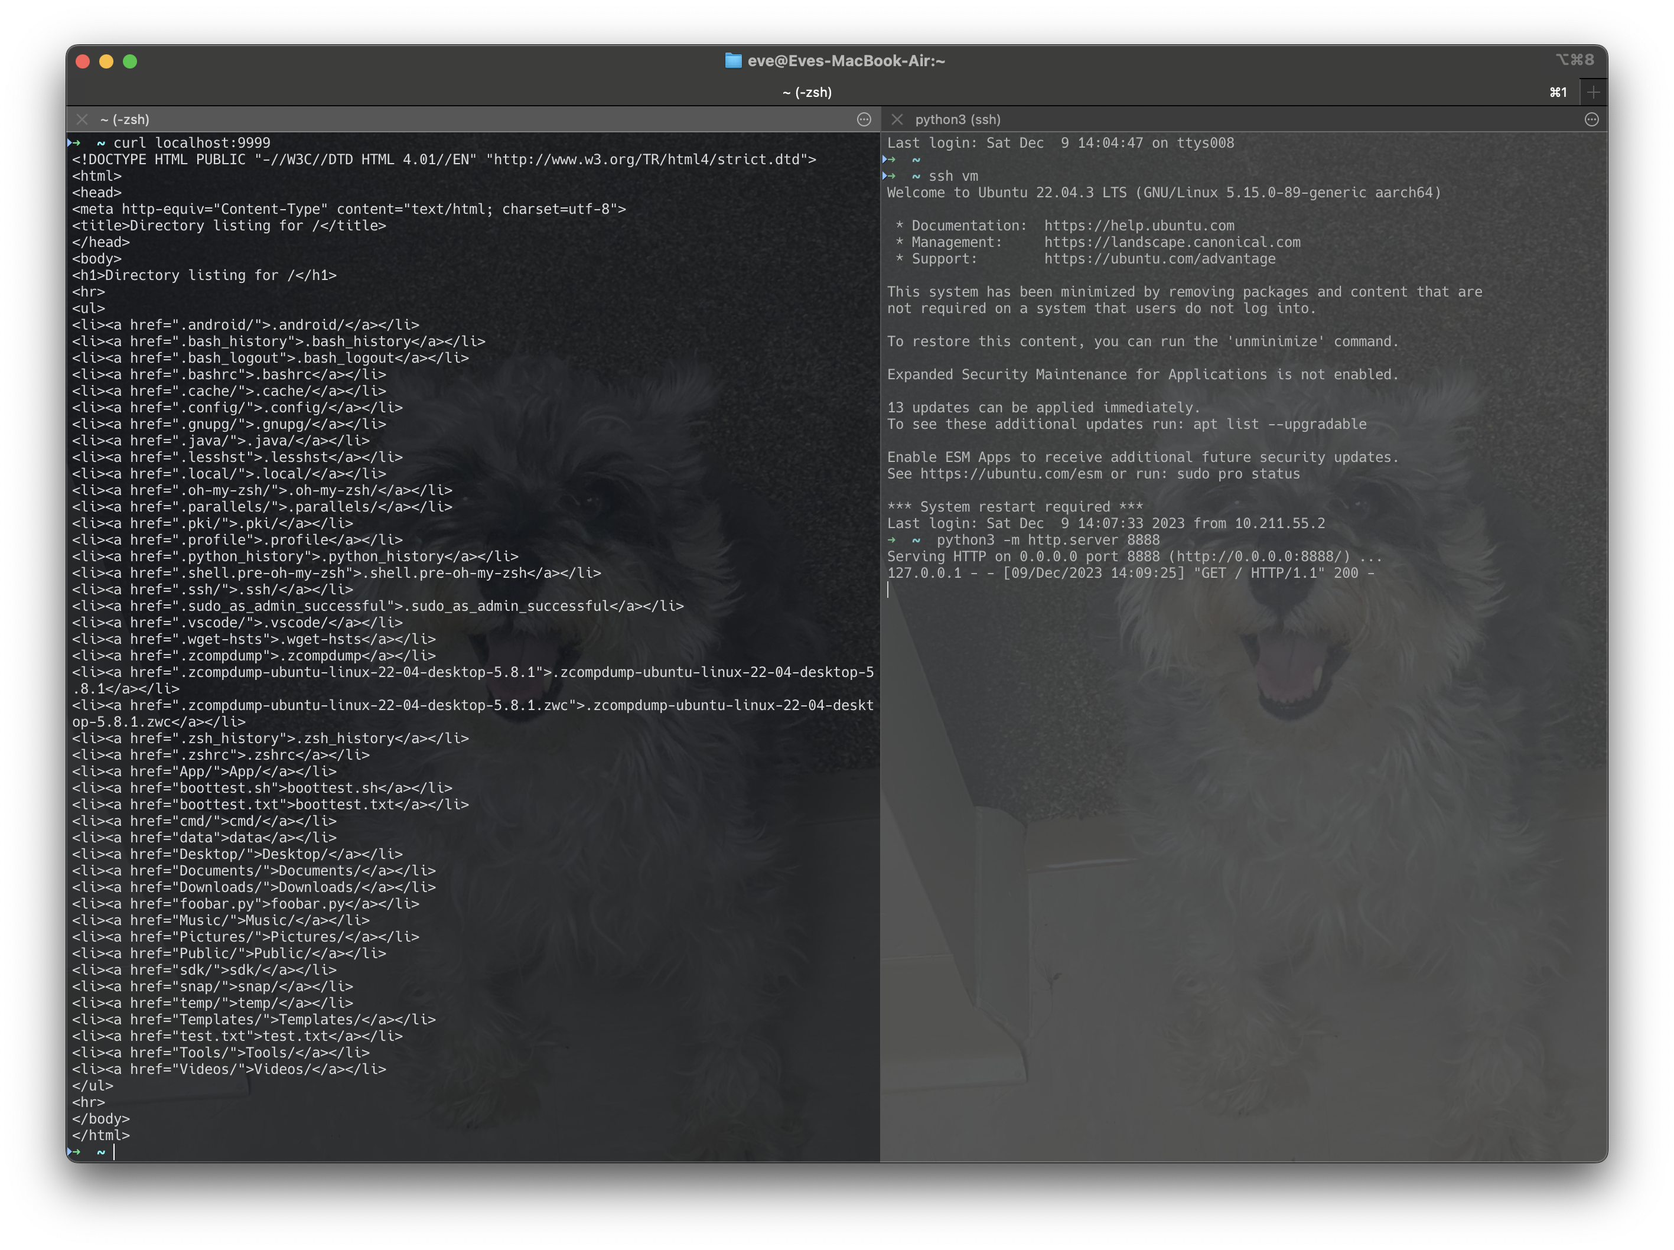
Task: Click the ⌘1 shortcut badge on the tab bar
Action: (1558, 92)
